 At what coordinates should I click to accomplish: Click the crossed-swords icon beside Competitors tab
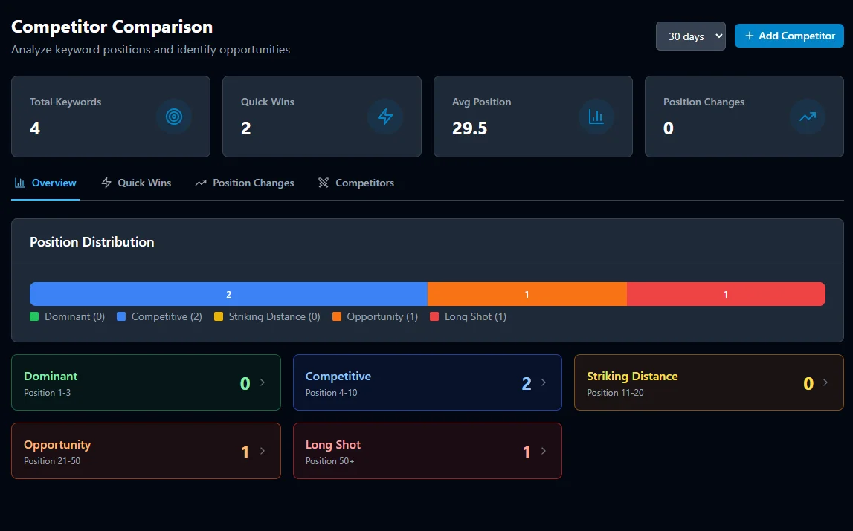pyautogui.click(x=322, y=182)
